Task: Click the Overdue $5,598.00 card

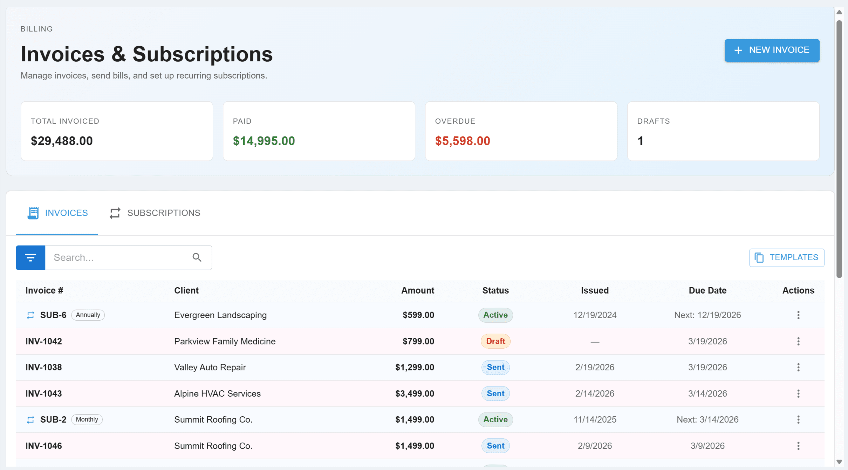Action: tap(521, 131)
